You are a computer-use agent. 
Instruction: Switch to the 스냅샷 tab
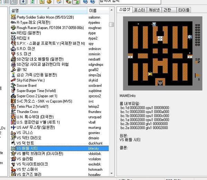click(125, 10)
